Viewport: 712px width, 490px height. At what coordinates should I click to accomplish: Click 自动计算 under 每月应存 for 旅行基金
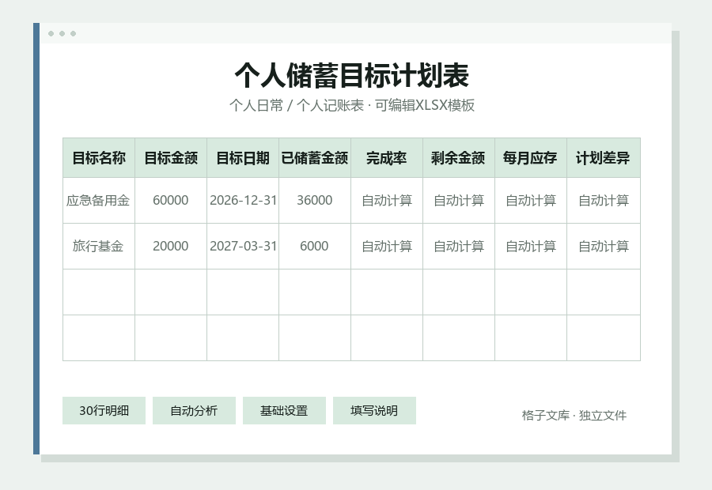coord(531,247)
